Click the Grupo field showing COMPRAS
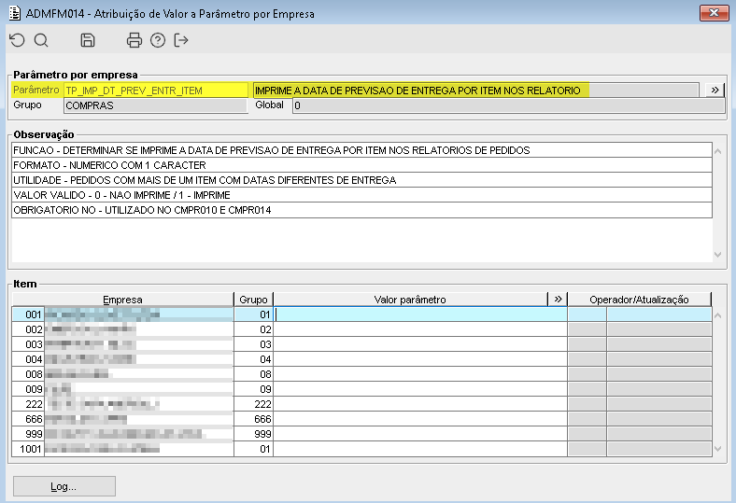736x503 pixels. (x=156, y=105)
